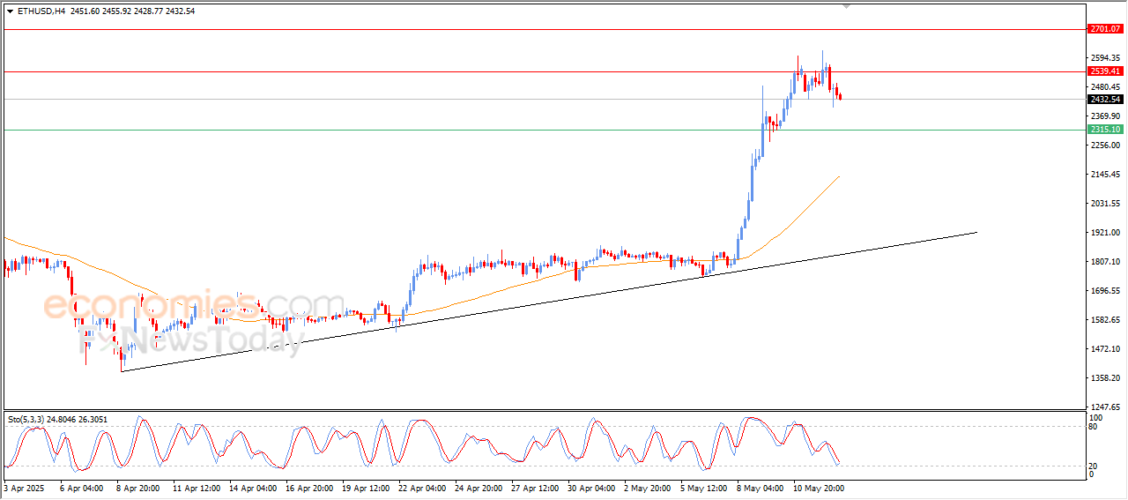The height and width of the screenshot is (500, 1128).
Task: Click the 8 May 04:00 time label
Action: point(761,488)
